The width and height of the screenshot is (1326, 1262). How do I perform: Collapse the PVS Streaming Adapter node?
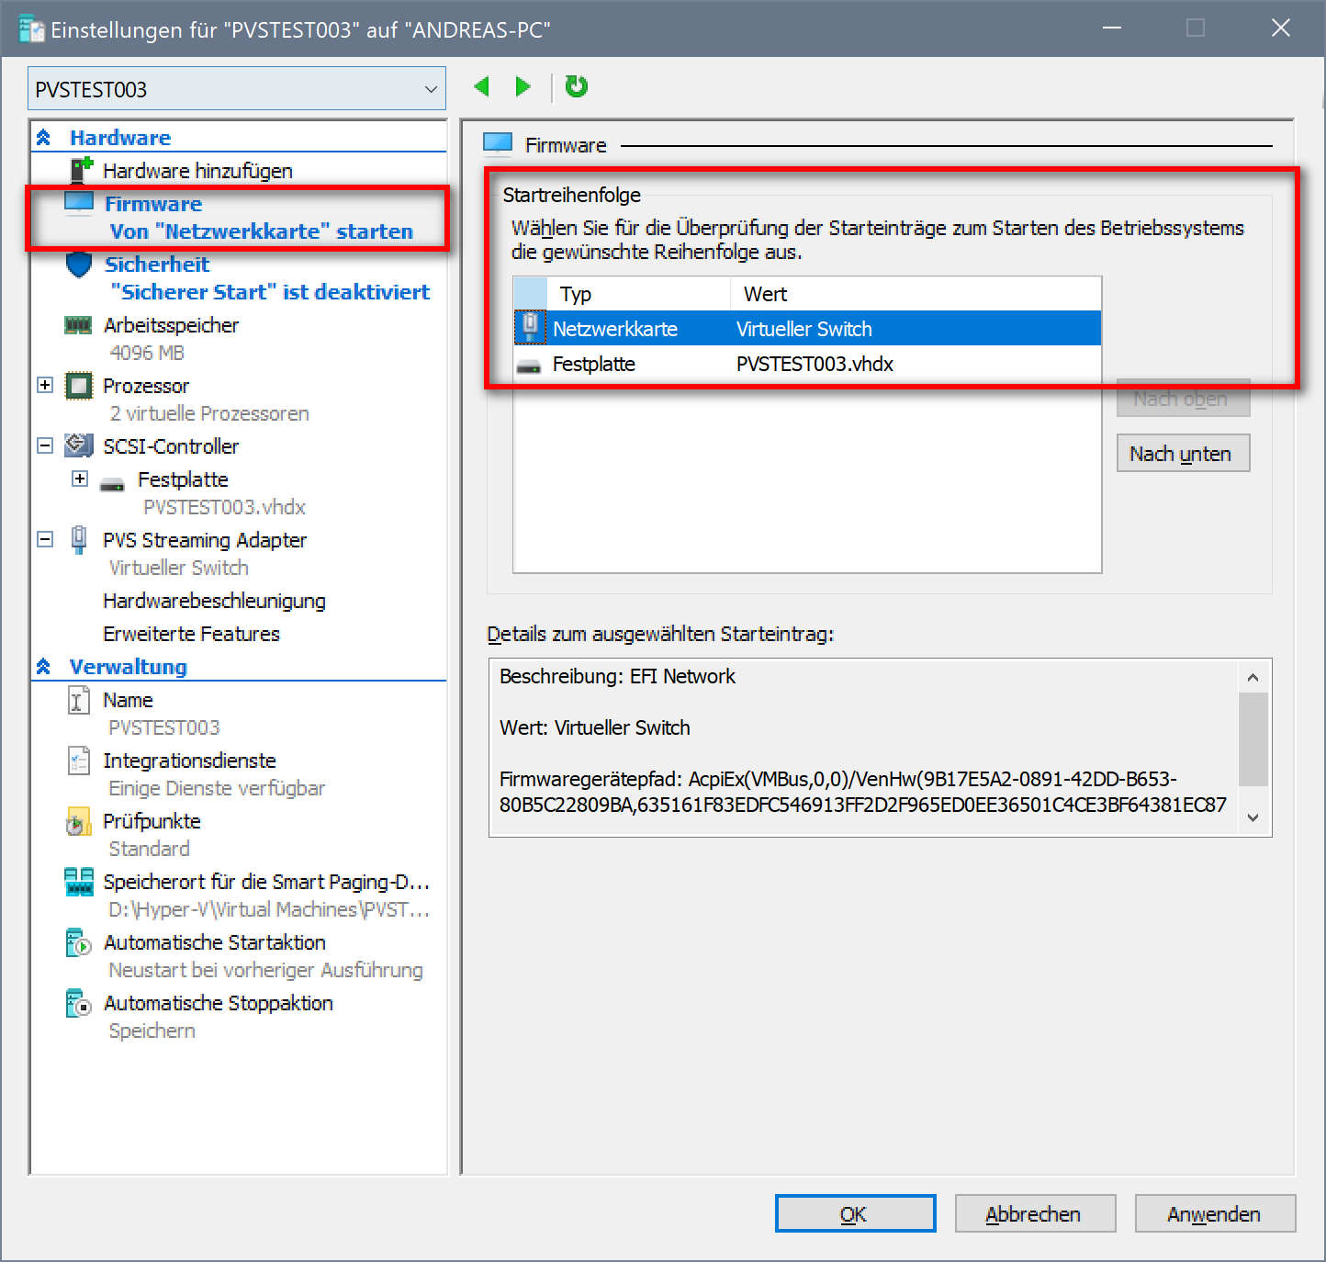(x=45, y=539)
